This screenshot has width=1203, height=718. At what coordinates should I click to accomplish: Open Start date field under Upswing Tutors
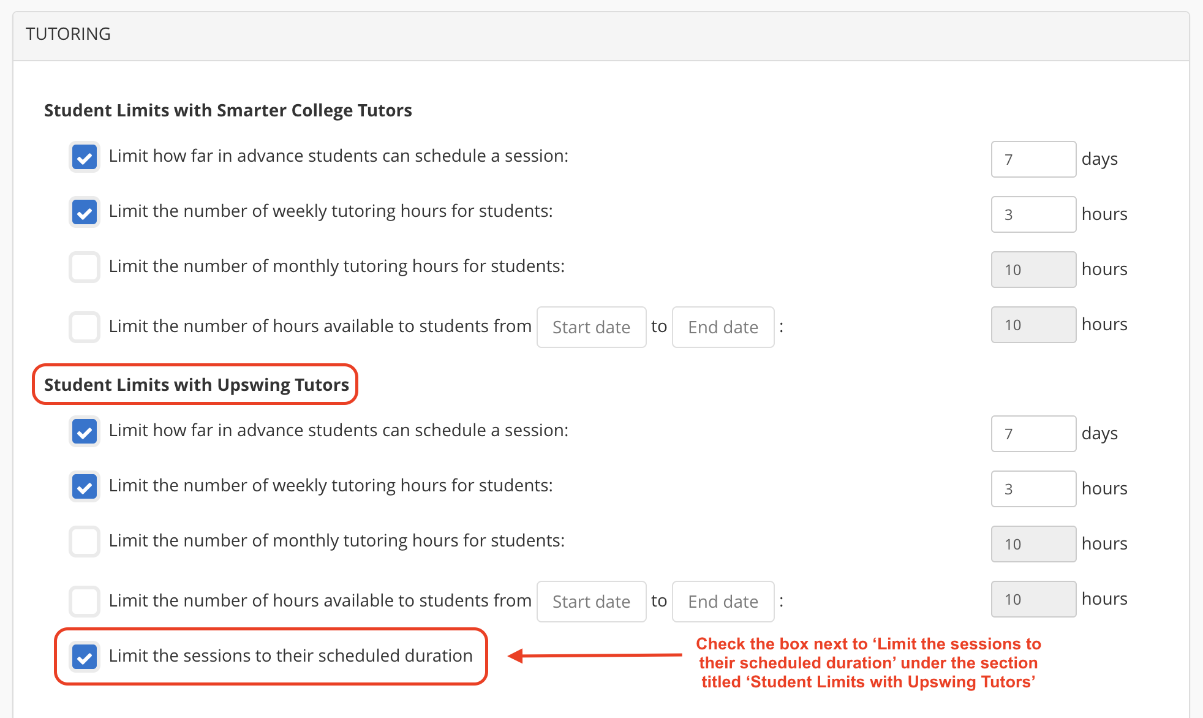point(592,602)
